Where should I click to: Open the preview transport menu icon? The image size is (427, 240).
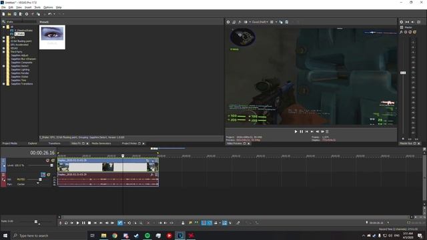(328, 131)
